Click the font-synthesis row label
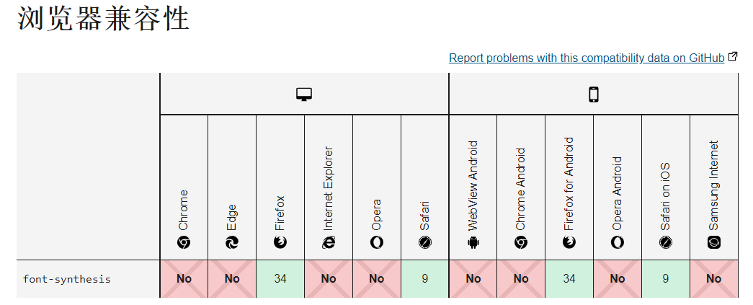753x305 pixels. coord(67,279)
